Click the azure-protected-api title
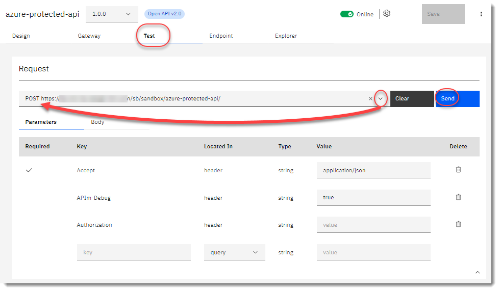 pyautogui.click(x=42, y=14)
